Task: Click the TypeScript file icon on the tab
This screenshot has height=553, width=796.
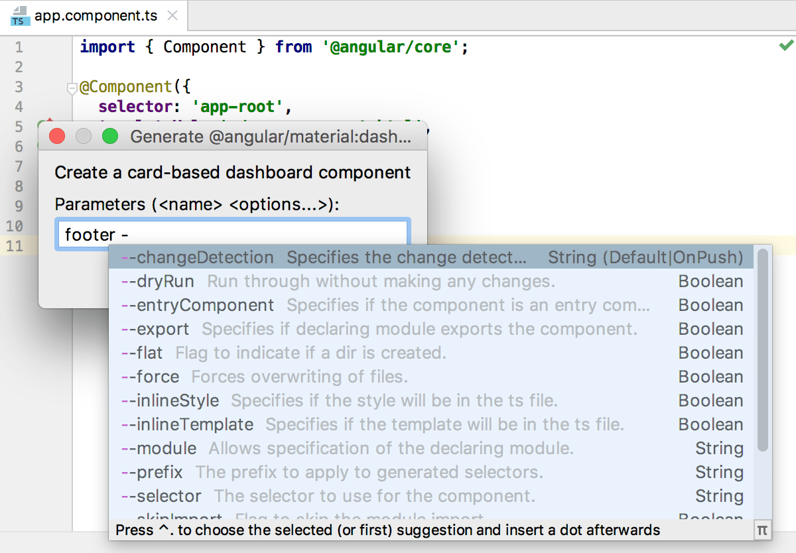Action: click(x=19, y=15)
